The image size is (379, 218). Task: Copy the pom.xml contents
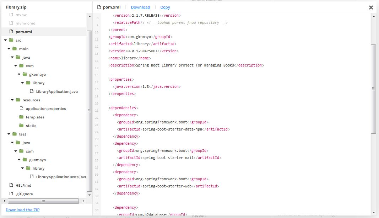tap(165, 7)
